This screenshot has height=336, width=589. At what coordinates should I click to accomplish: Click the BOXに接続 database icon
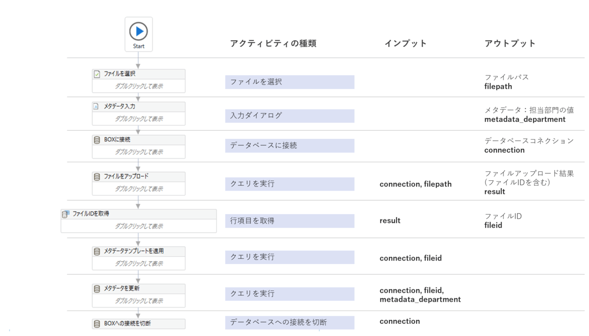pyautogui.click(x=97, y=140)
